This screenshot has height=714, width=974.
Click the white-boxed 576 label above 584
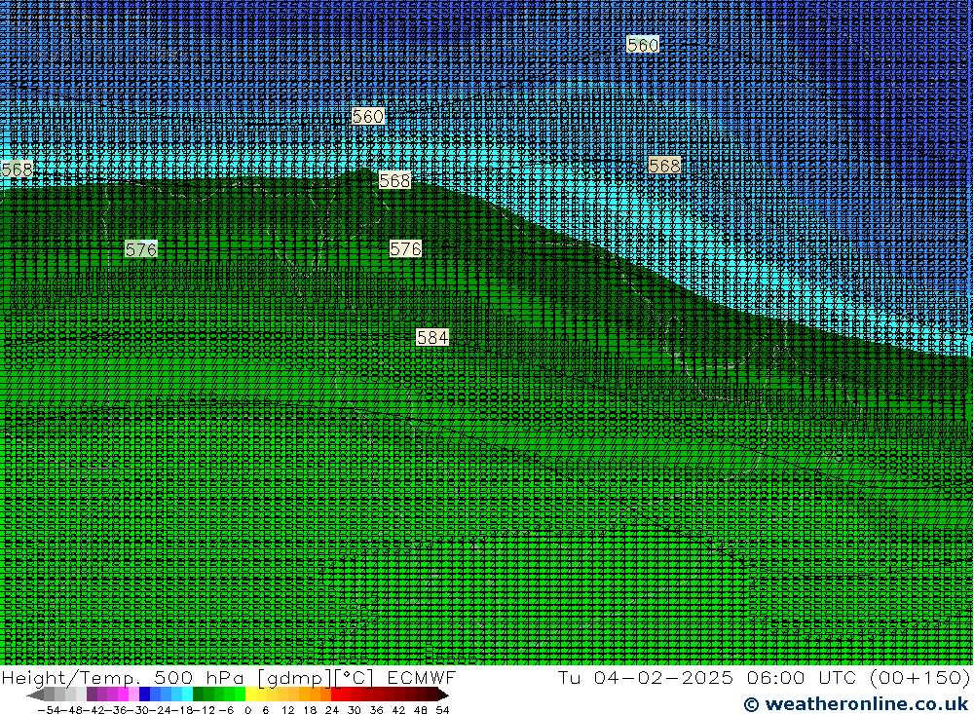[x=405, y=249]
